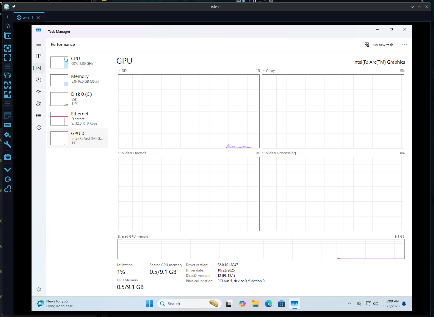The image size is (434, 317).
Task: Open the Details list icon in sidebar
Action: (39, 116)
